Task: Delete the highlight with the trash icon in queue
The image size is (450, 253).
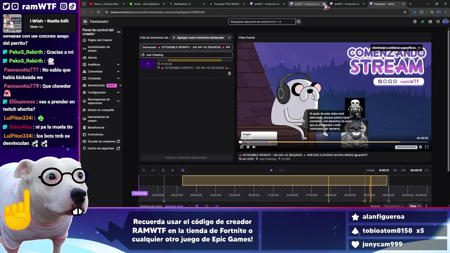Action: pyautogui.click(x=229, y=73)
